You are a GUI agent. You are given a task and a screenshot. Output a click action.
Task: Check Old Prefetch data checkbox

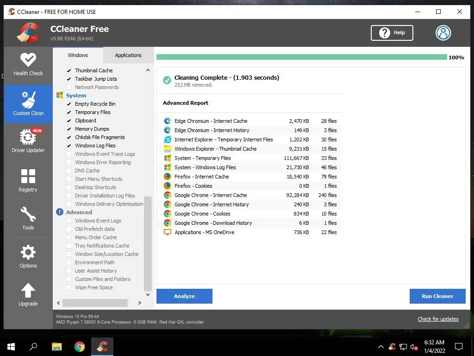click(69, 229)
